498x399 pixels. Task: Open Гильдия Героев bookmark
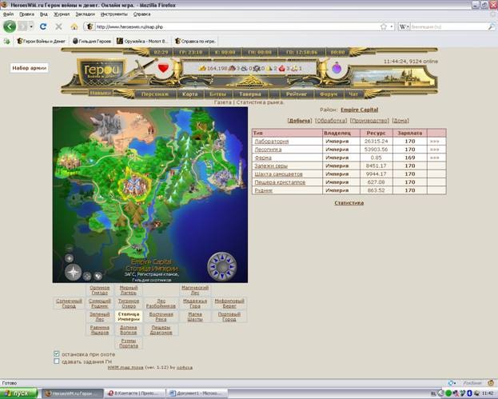tap(91, 42)
